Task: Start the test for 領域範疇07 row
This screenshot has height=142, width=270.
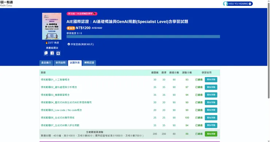Action: 211,125
